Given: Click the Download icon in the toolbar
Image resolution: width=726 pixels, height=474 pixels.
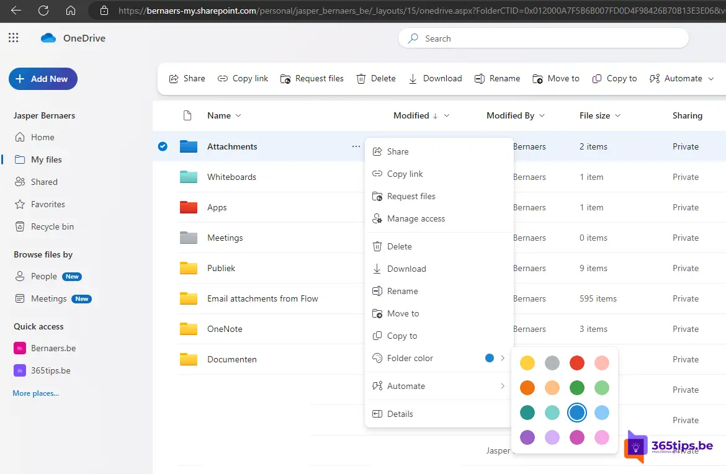Looking at the screenshot, I should pyautogui.click(x=413, y=79).
